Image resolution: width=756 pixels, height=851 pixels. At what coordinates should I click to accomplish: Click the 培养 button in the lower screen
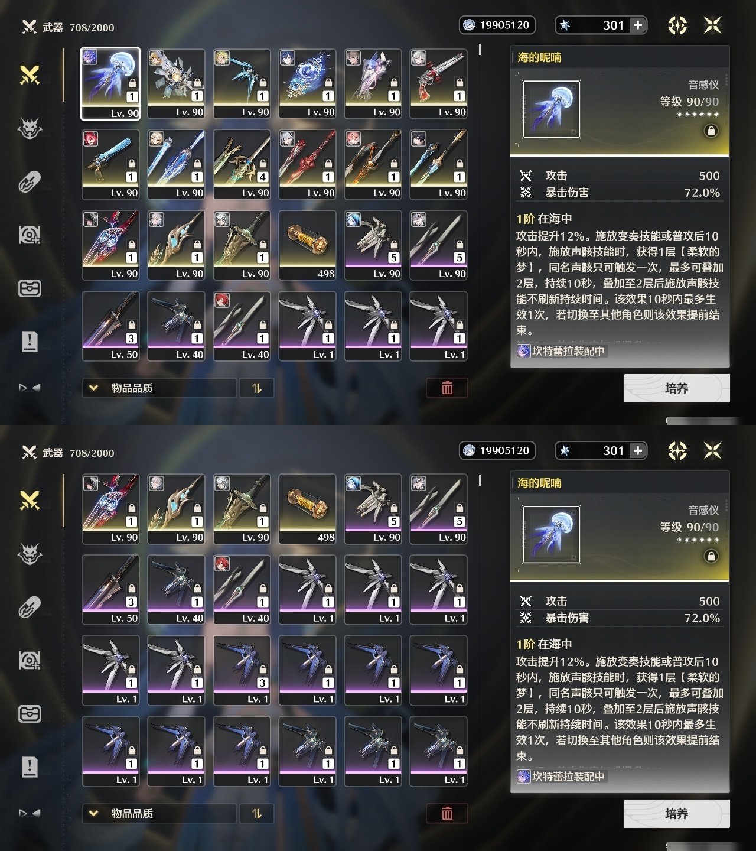[x=676, y=814]
